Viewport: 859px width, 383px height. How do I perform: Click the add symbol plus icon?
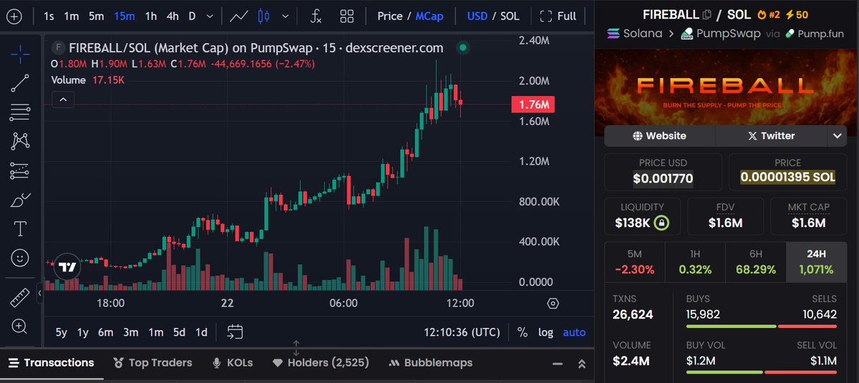(x=14, y=16)
